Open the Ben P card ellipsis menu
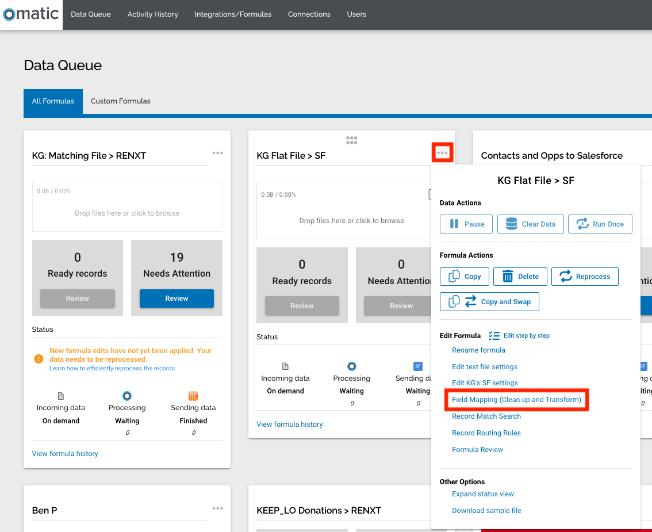 click(x=217, y=508)
